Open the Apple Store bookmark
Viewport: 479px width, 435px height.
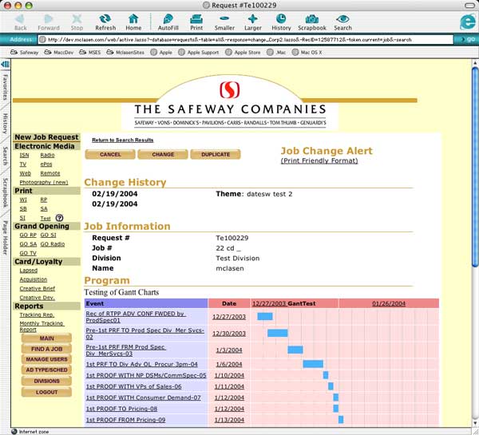point(243,52)
